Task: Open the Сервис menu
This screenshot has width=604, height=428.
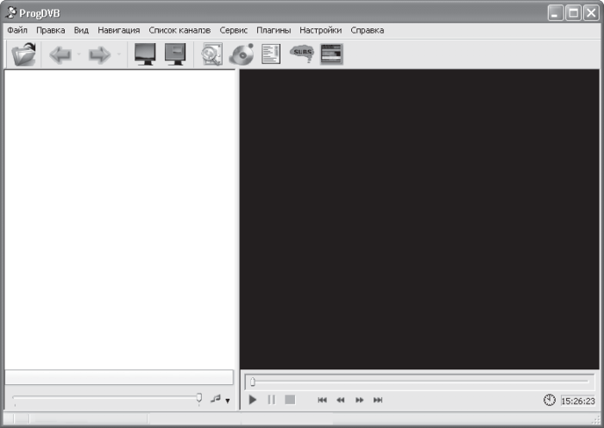Action: pos(234,30)
